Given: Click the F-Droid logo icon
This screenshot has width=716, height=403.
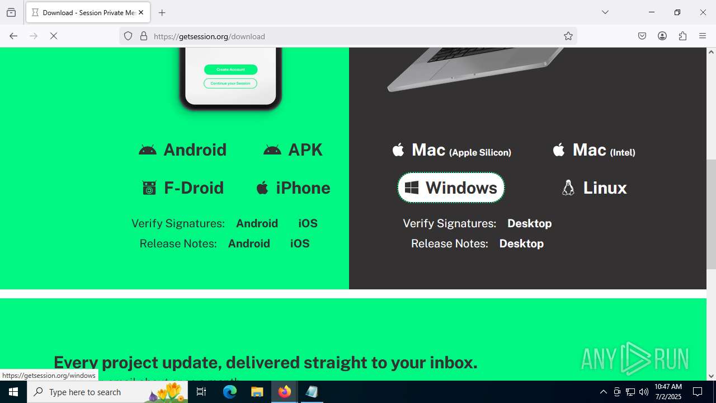Looking at the screenshot, I should tap(149, 188).
